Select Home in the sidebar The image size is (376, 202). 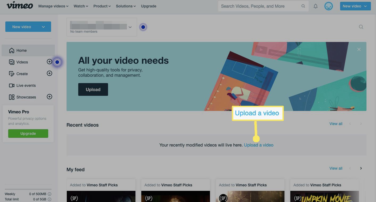[28, 50]
